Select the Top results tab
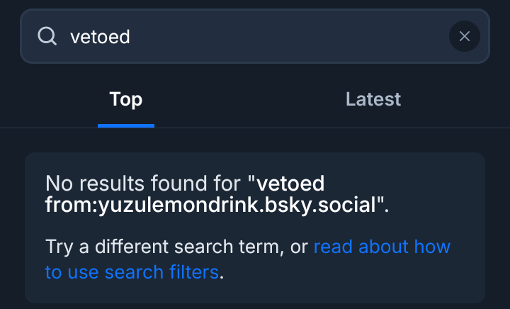The width and height of the screenshot is (510, 309). [x=126, y=99]
